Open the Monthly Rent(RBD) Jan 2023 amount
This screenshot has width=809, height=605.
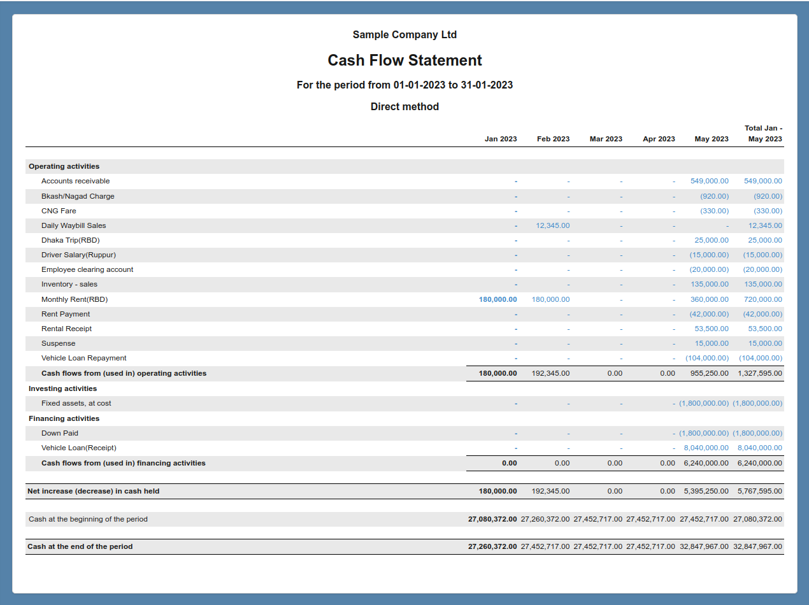[498, 299]
